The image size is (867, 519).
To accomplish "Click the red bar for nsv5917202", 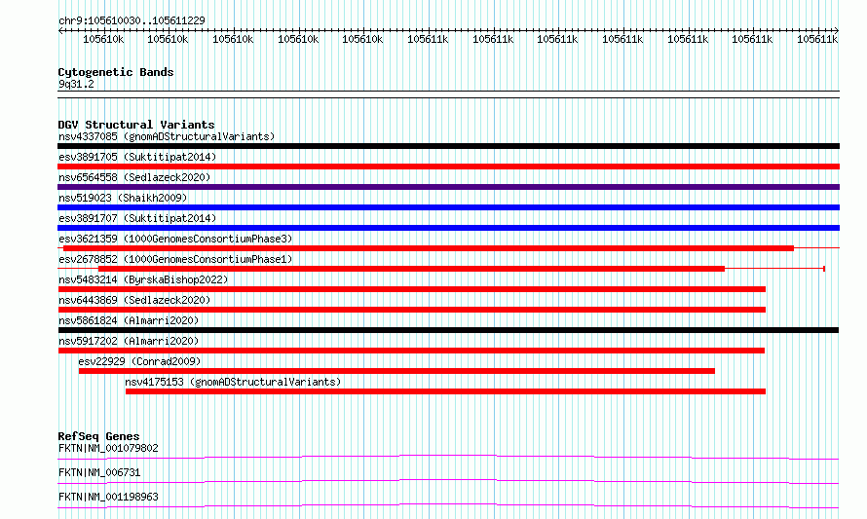I will coord(411,351).
